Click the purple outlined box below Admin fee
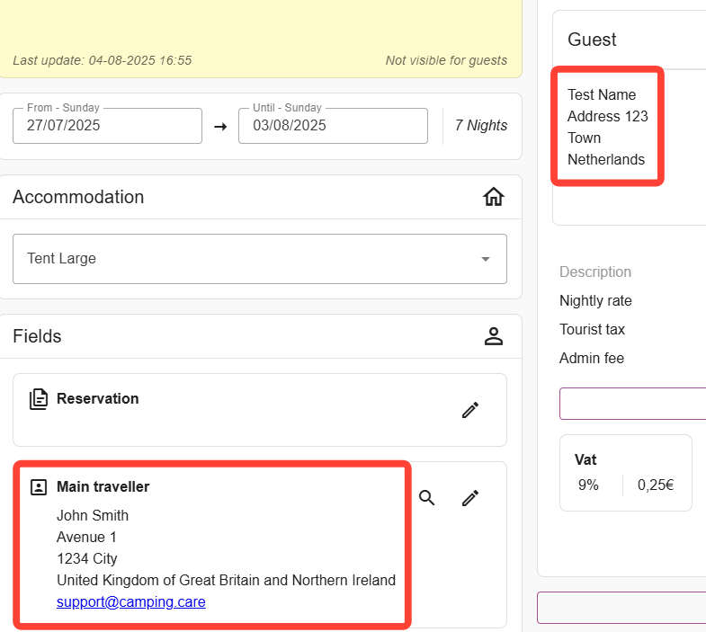The height and width of the screenshot is (632, 706). click(632, 404)
